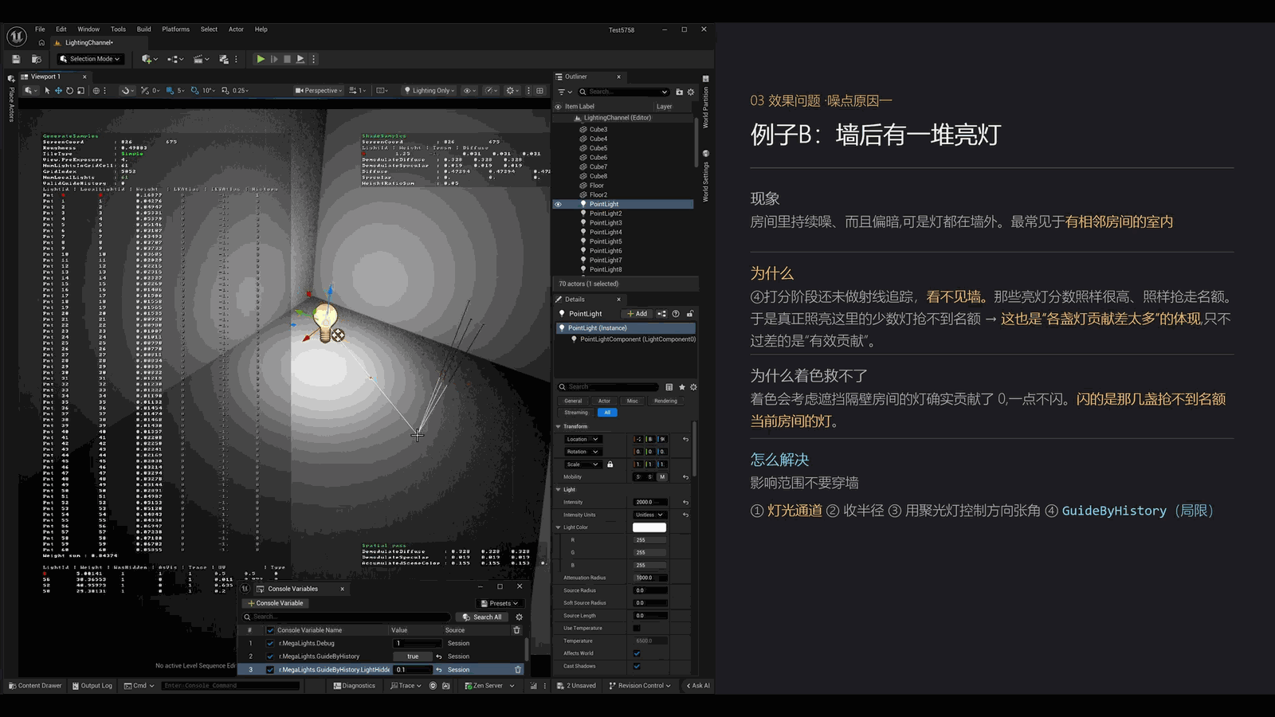Open the Presets dropdown in Console Variables
The width and height of the screenshot is (1275, 717).
pyautogui.click(x=500, y=603)
